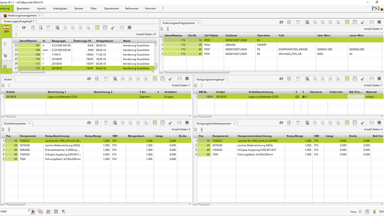Toggle green table view in Artikel toolbar
Viewport: 384px width, 216px height.
click(x=155, y=79)
